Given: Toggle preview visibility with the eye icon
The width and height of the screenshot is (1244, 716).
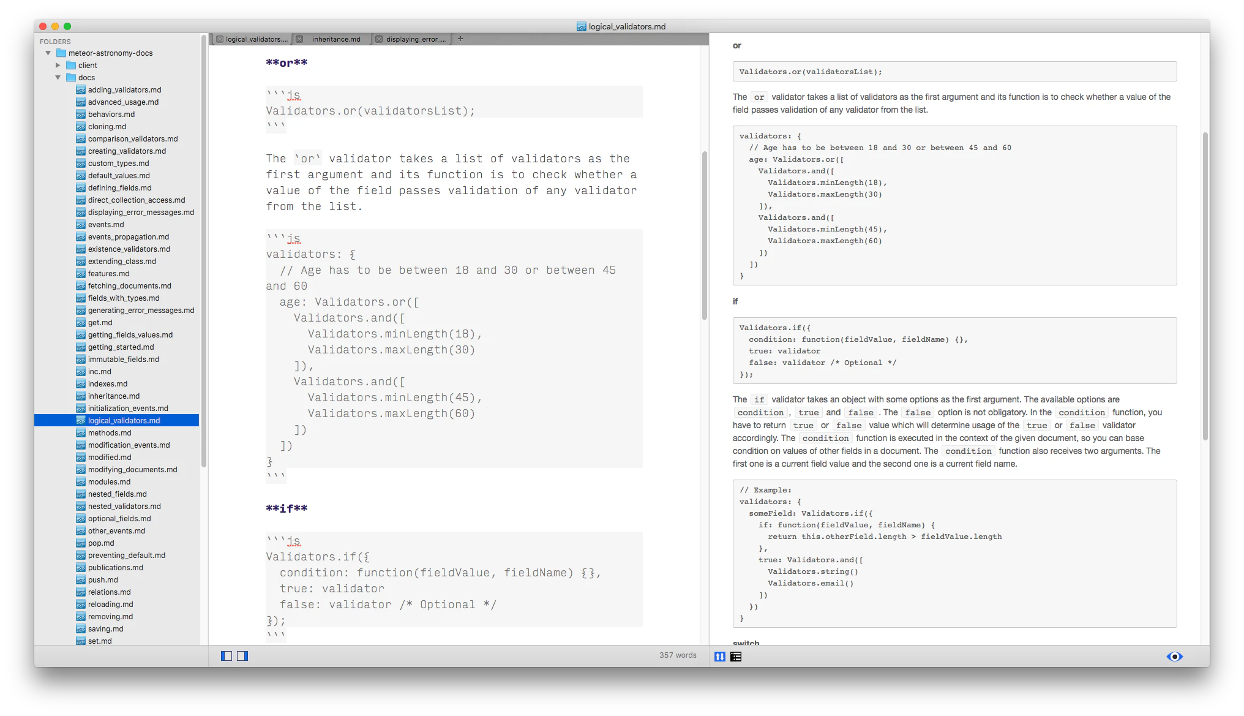Looking at the screenshot, I should pos(1174,657).
